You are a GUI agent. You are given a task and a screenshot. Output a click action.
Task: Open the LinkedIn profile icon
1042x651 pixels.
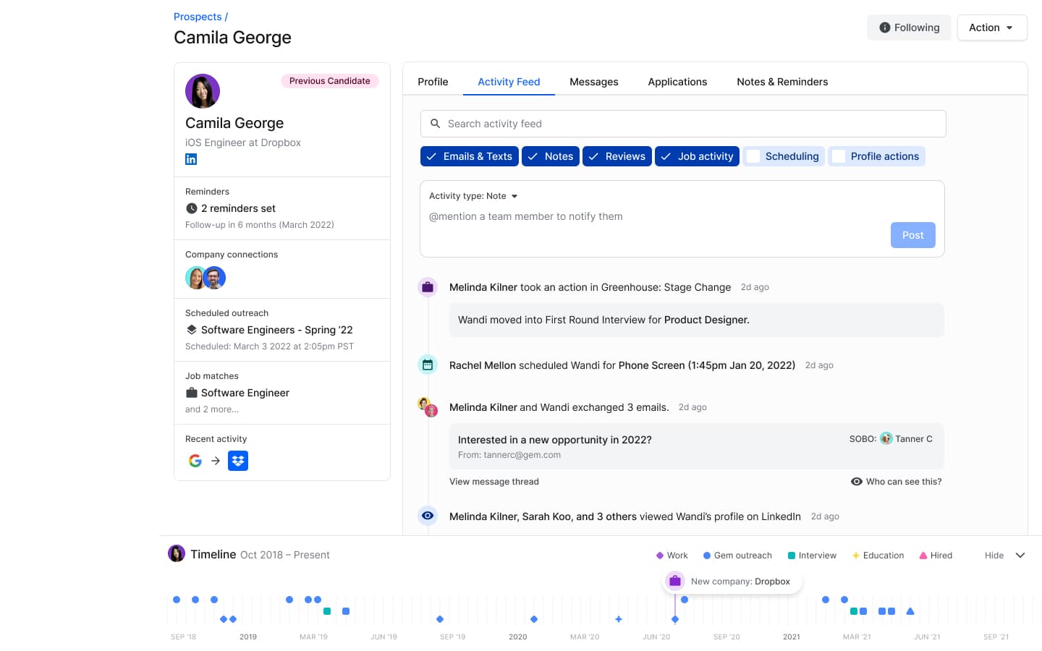coord(191,159)
